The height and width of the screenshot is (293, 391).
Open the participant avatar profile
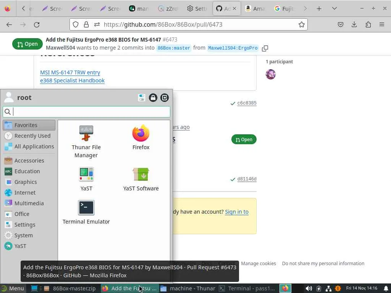[271, 74]
